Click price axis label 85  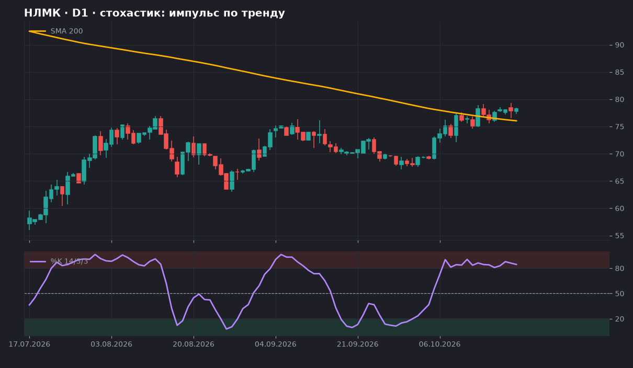[x=619, y=72]
